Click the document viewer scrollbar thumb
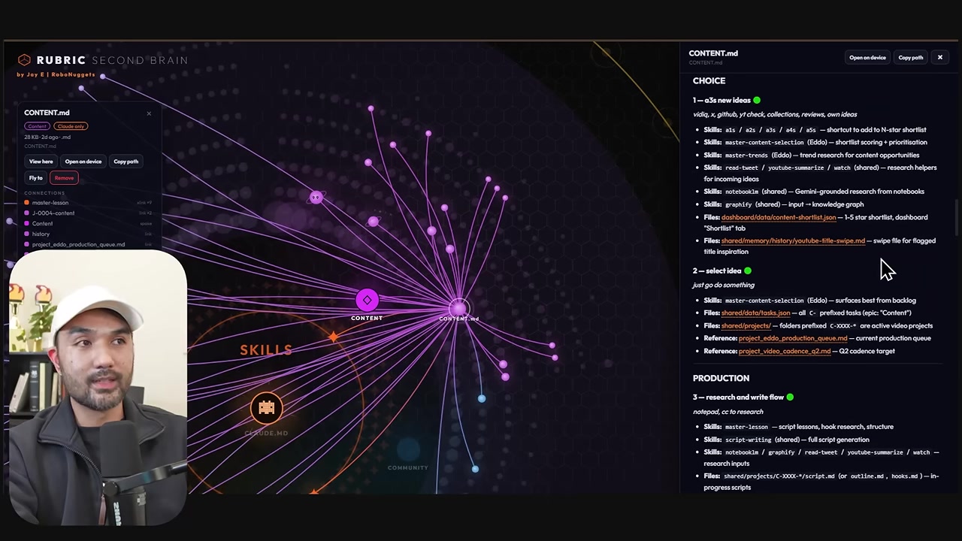The width and height of the screenshot is (962, 541). coord(956,217)
